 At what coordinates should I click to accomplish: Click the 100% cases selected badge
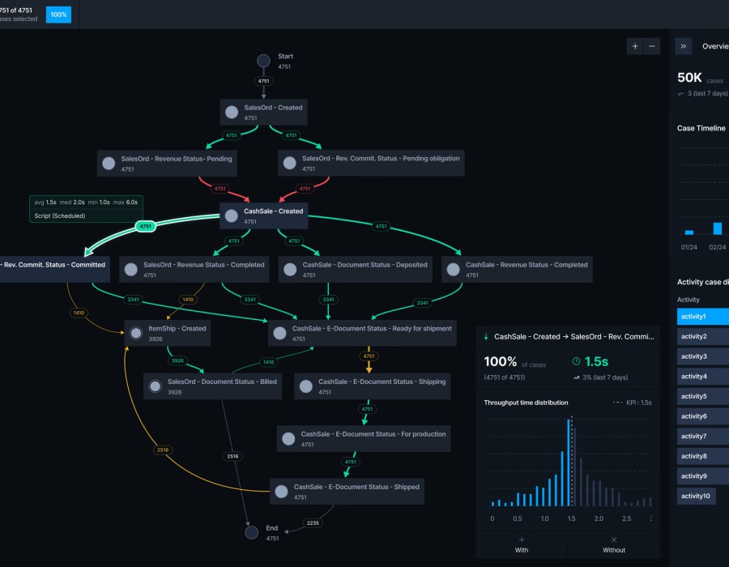pos(58,15)
